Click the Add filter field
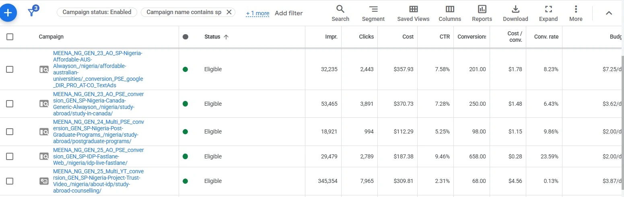 (288, 13)
